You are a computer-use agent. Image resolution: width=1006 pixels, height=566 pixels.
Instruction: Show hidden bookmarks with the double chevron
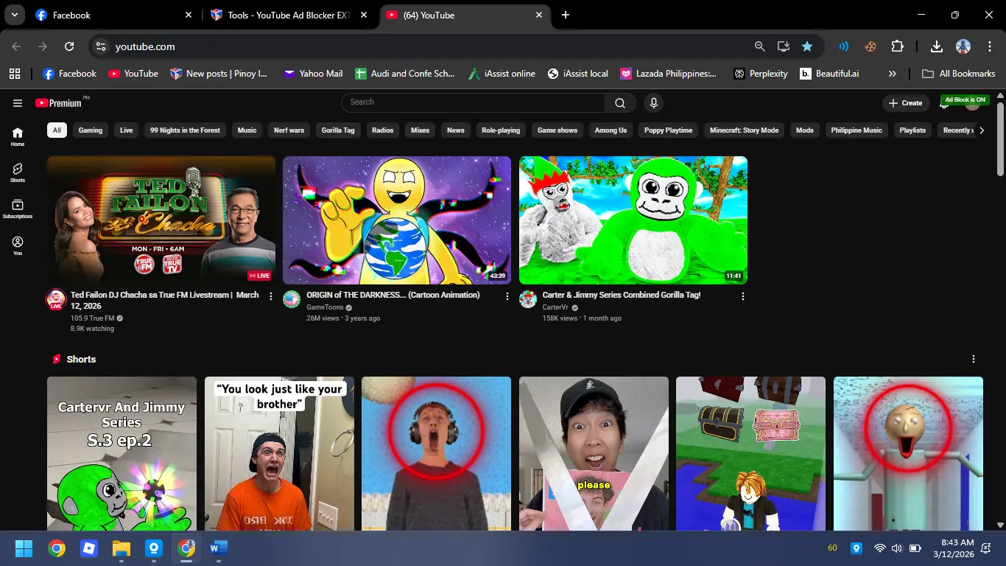tap(893, 74)
